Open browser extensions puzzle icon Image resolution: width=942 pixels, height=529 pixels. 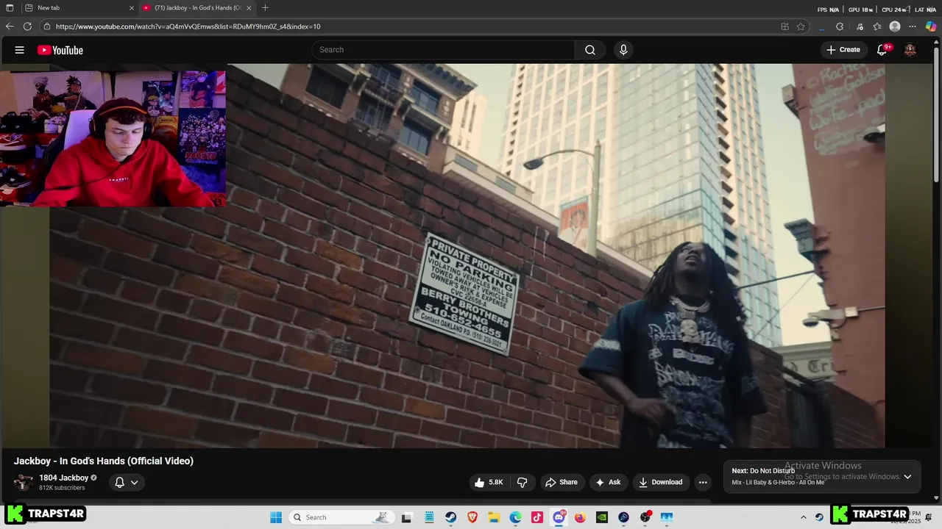[x=840, y=26]
